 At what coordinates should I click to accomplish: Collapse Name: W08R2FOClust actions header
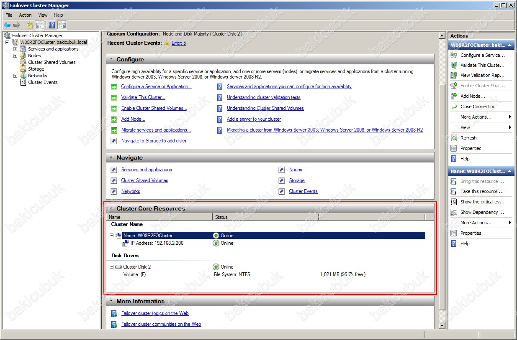pos(481,171)
